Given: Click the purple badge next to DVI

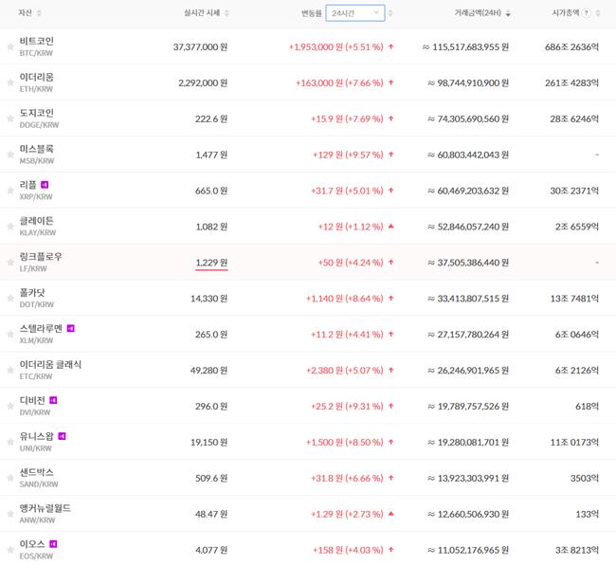Looking at the screenshot, I should [x=53, y=400].
